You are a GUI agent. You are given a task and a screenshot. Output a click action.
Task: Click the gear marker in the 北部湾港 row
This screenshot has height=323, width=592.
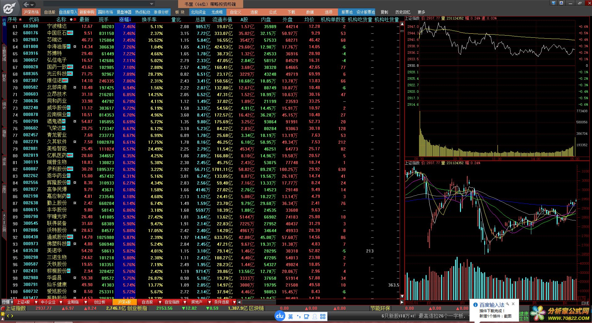[x=75, y=87]
